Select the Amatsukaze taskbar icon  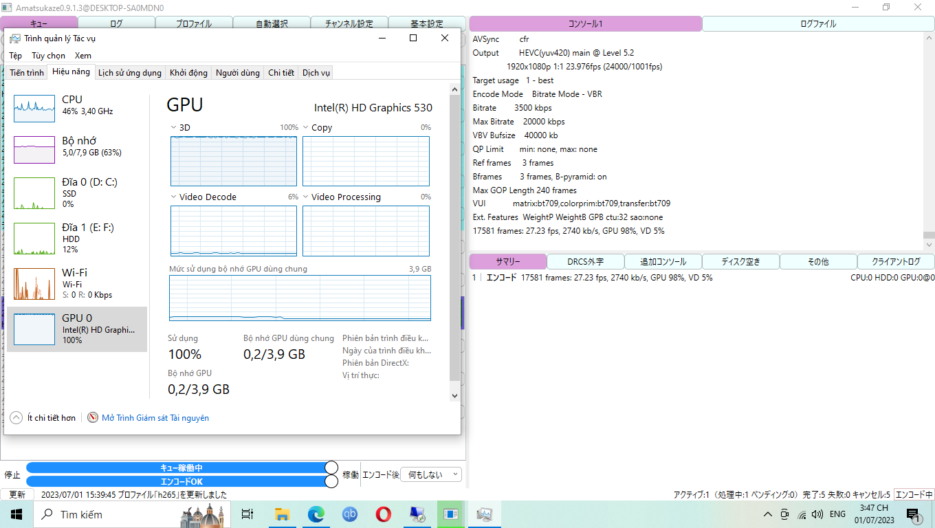(450, 514)
